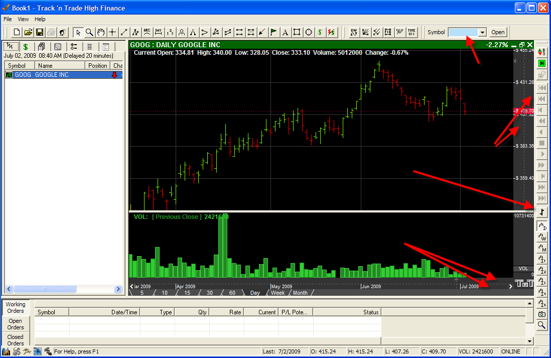
Task: Show the Closed Orders list
Action: (16, 340)
